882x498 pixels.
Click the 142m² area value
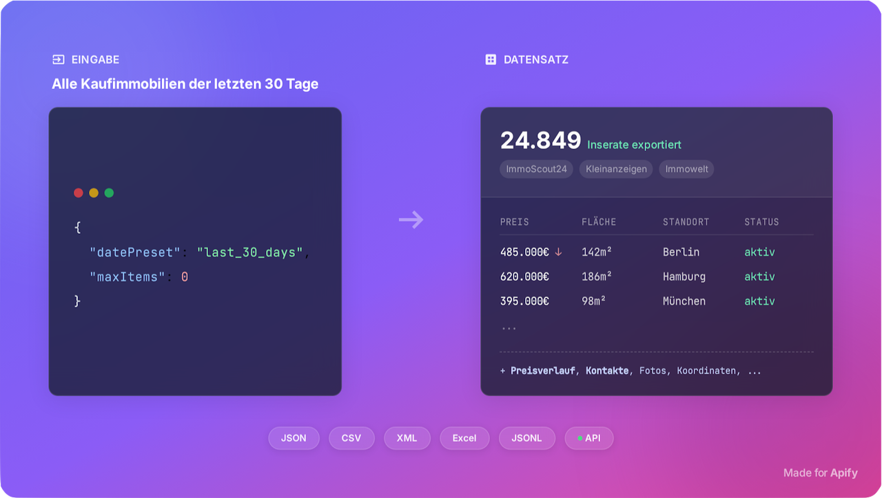[x=597, y=252]
